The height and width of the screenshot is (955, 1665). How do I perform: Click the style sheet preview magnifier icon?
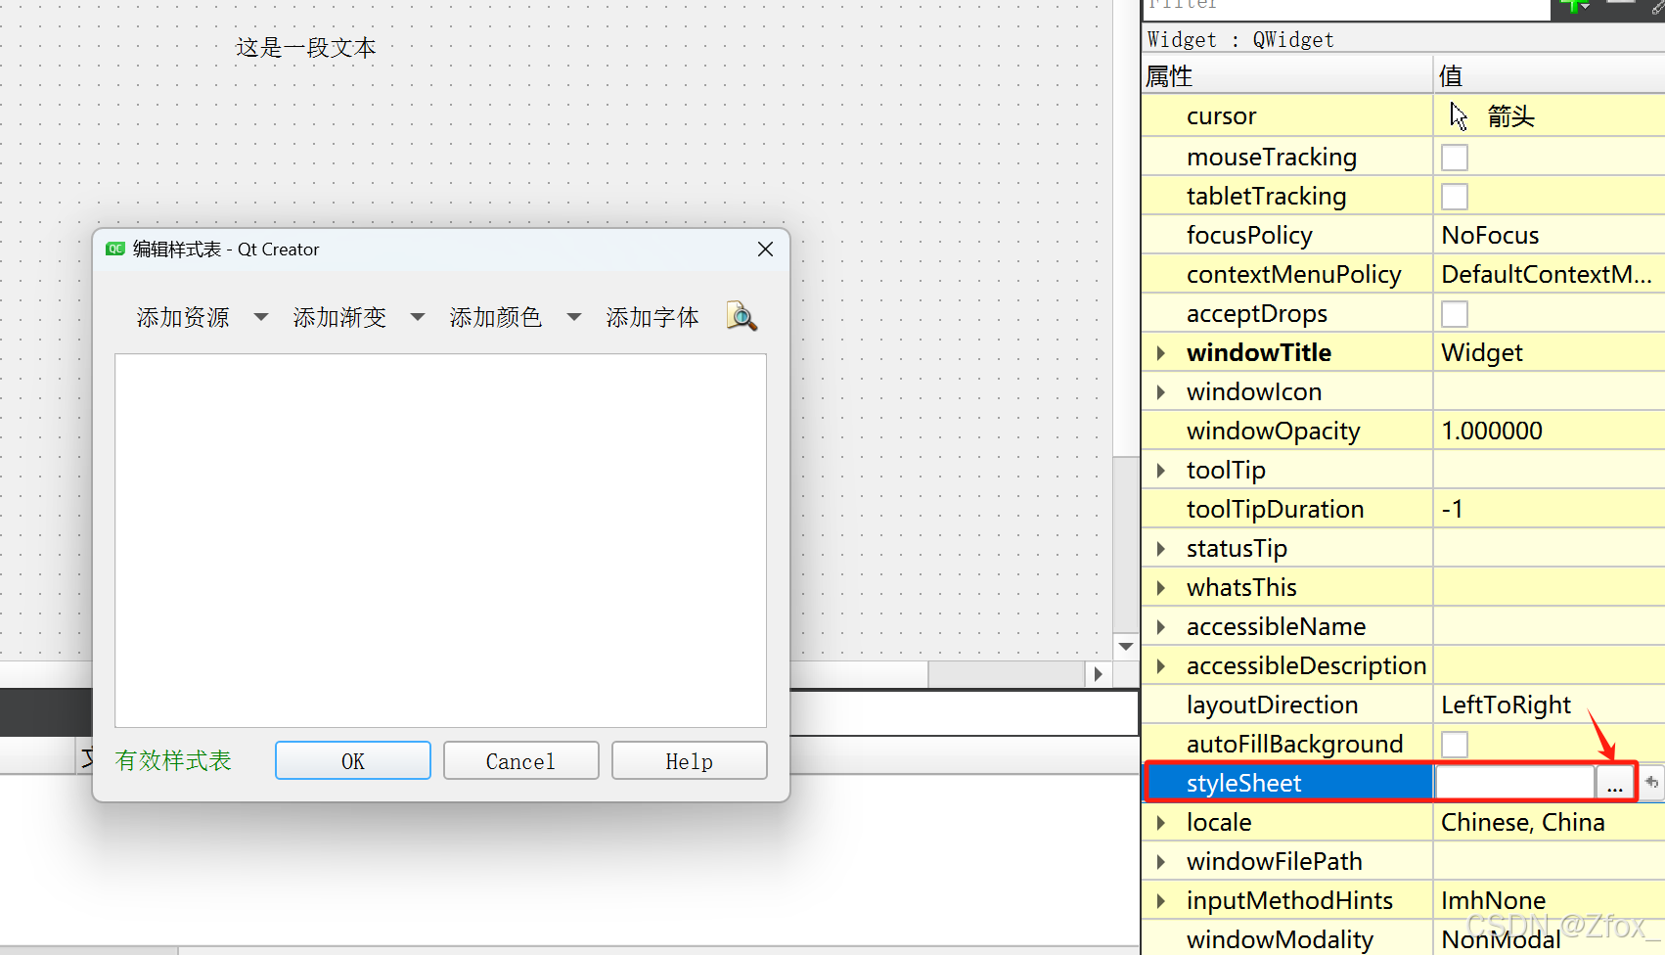tap(742, 316)
